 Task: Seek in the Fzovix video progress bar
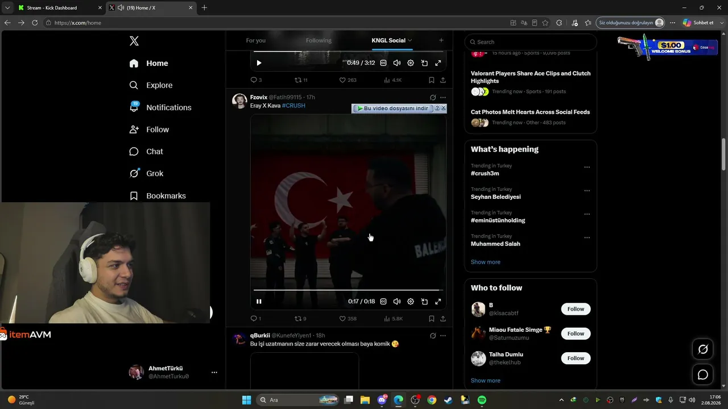[348, 290]
